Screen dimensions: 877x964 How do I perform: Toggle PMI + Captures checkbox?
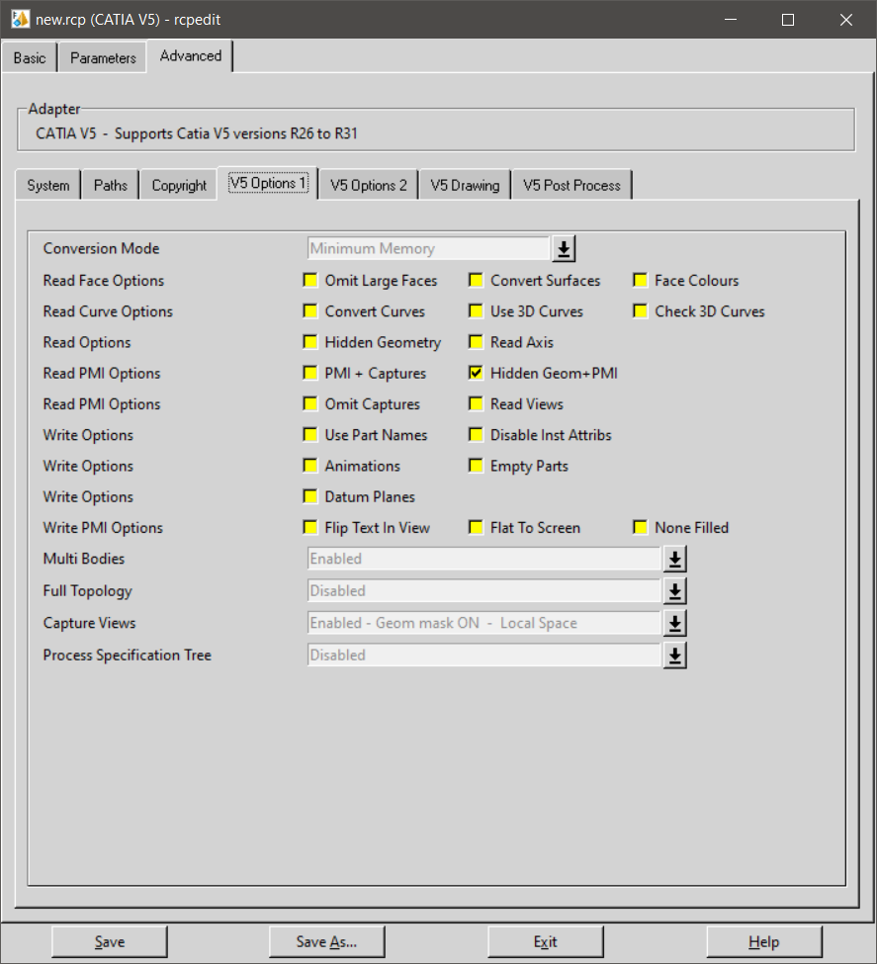pos(310,373)
